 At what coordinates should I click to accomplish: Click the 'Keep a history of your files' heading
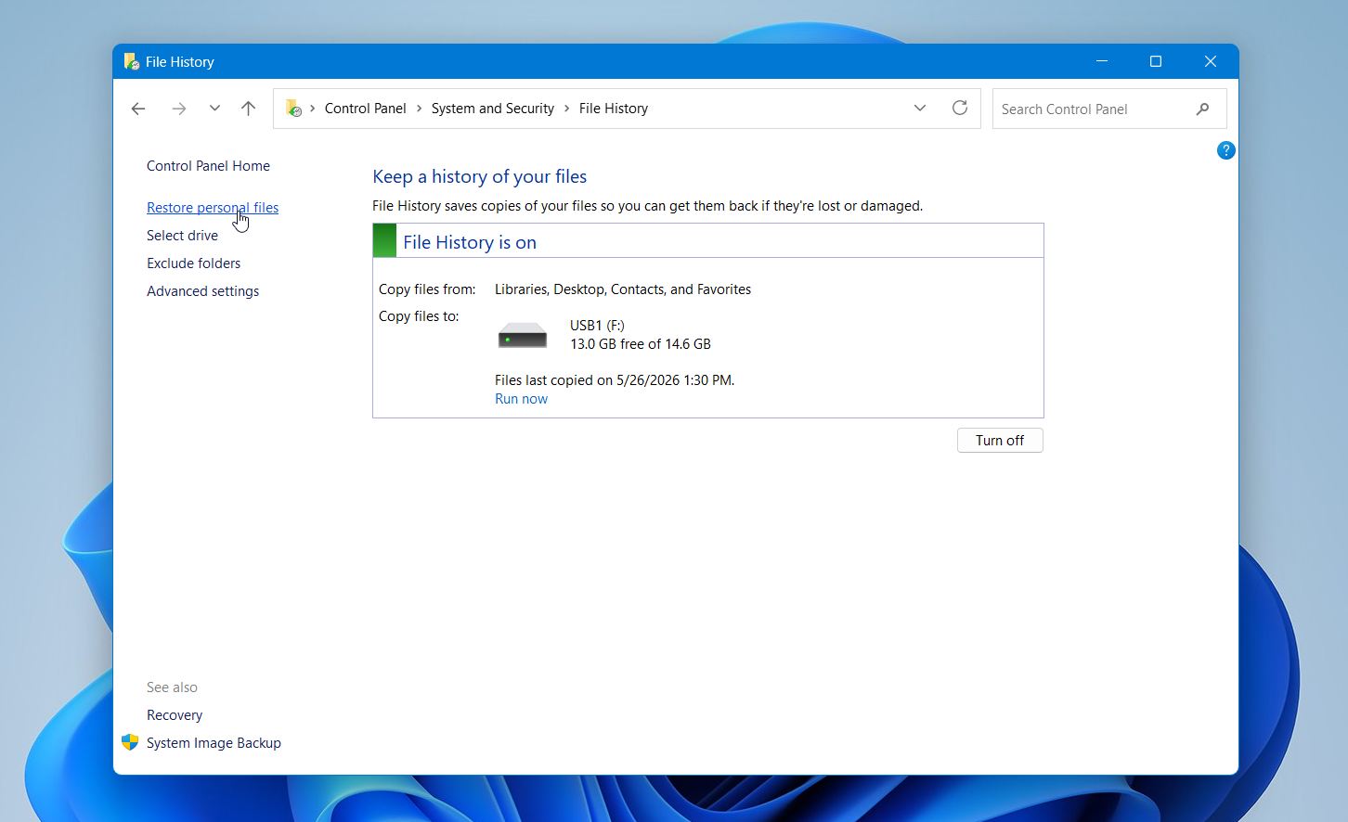coord(480,176)
